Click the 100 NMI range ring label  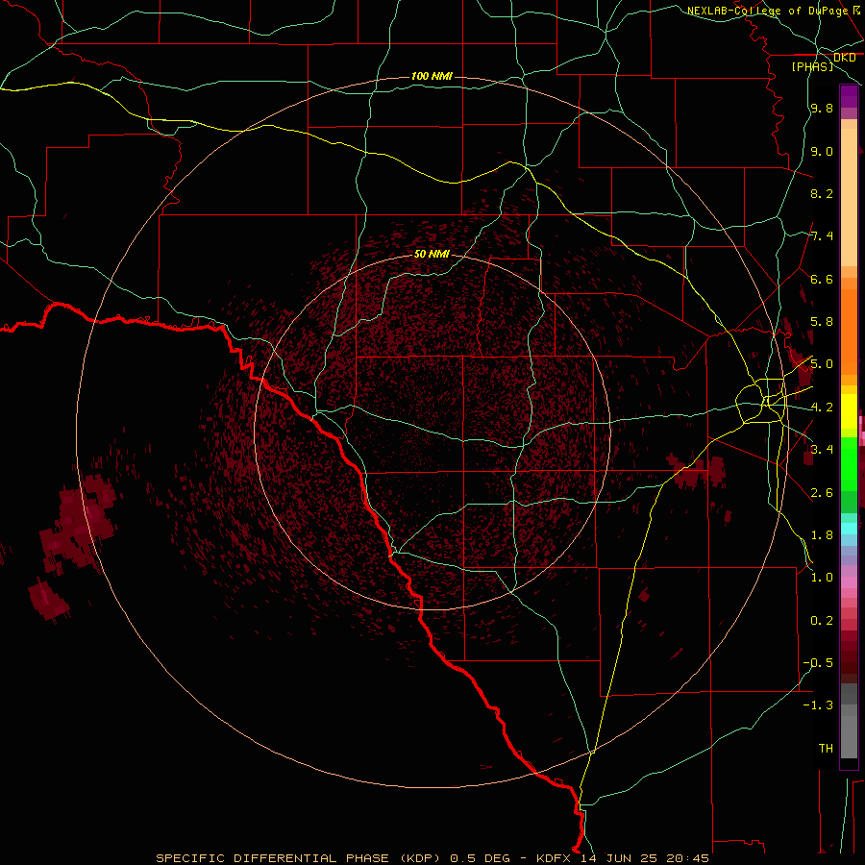[432, 76]
